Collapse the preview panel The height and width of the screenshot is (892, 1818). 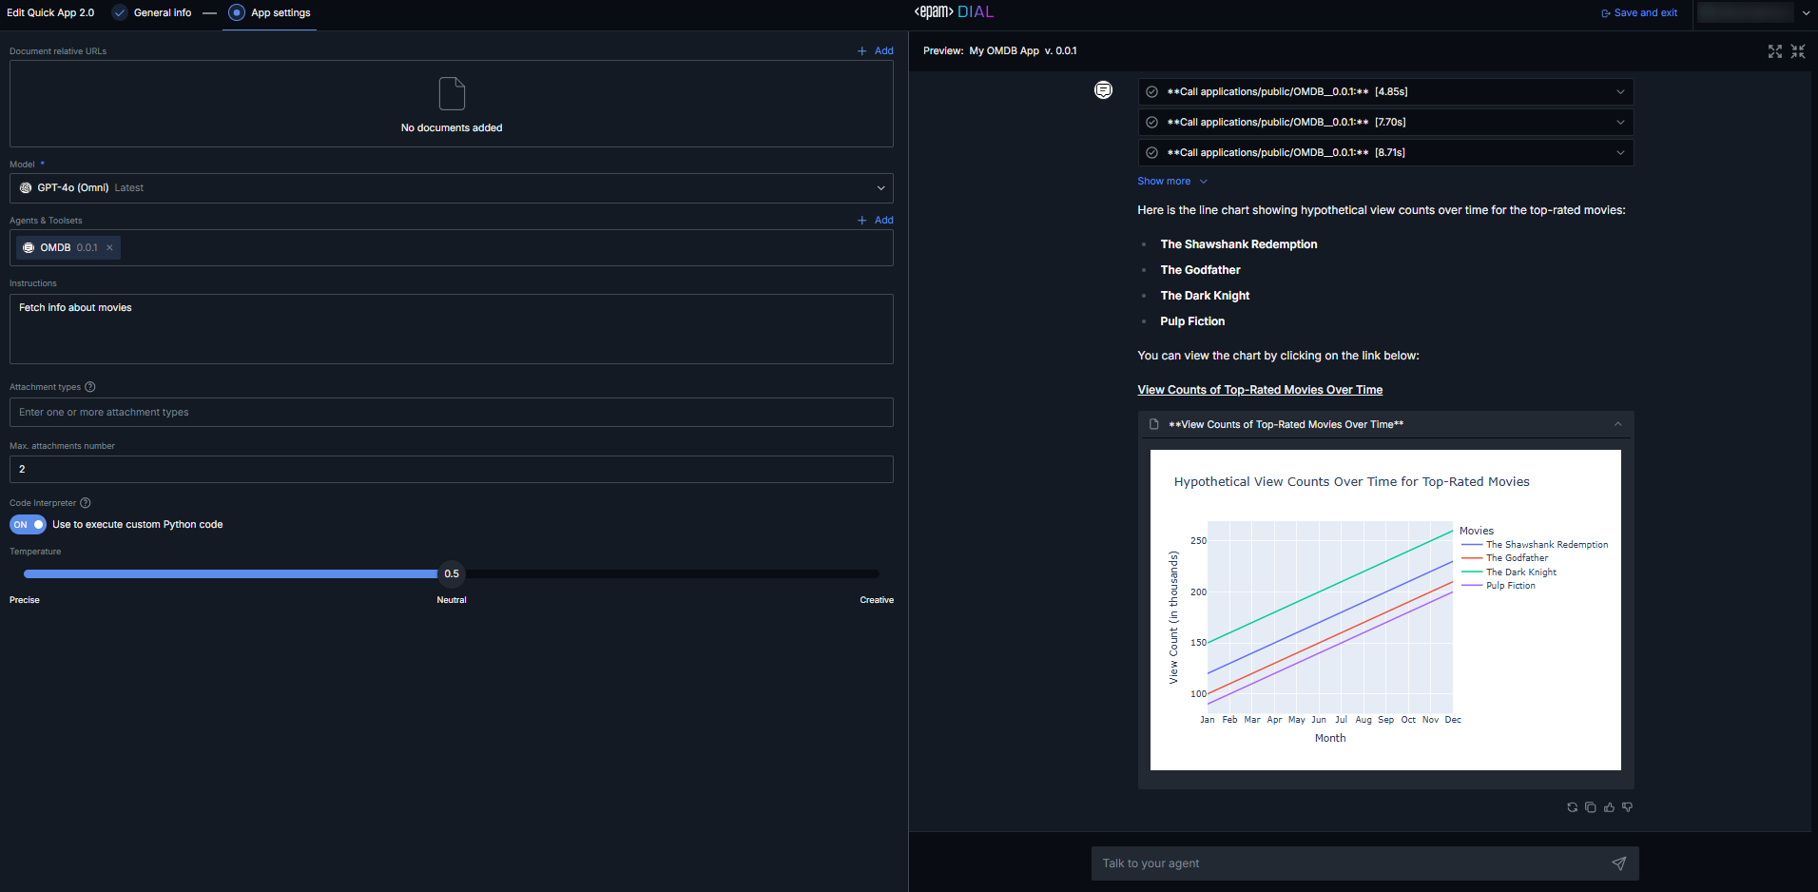[1798, 51]
